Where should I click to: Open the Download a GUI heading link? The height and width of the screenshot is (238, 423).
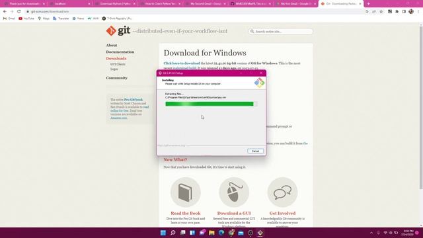[x=234, y=213]
